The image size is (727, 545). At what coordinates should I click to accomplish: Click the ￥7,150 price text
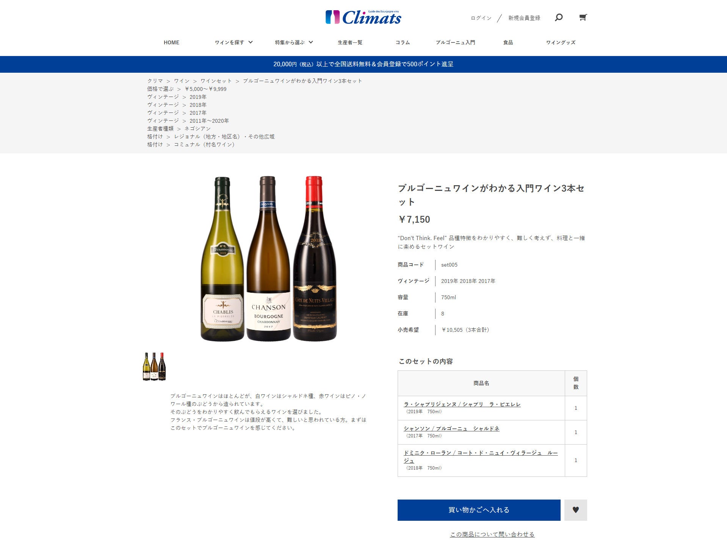(x=414, y=219)
